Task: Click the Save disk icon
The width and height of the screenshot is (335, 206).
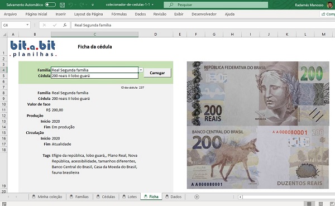Action: 62,4
